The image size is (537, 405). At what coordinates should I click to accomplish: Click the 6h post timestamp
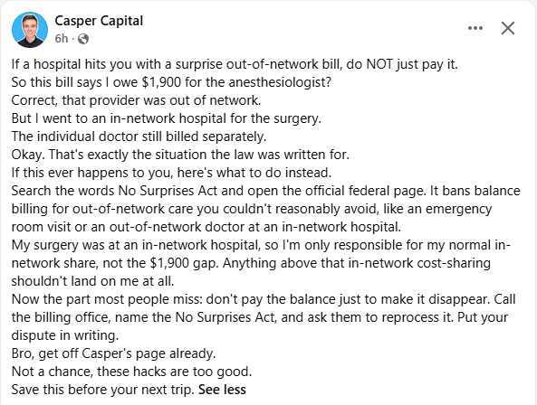62,39
